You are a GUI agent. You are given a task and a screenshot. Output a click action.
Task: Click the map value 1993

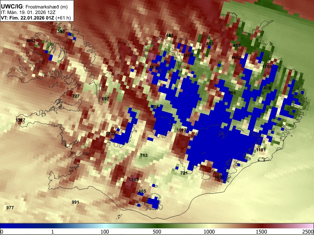click(x=154, y=67)
